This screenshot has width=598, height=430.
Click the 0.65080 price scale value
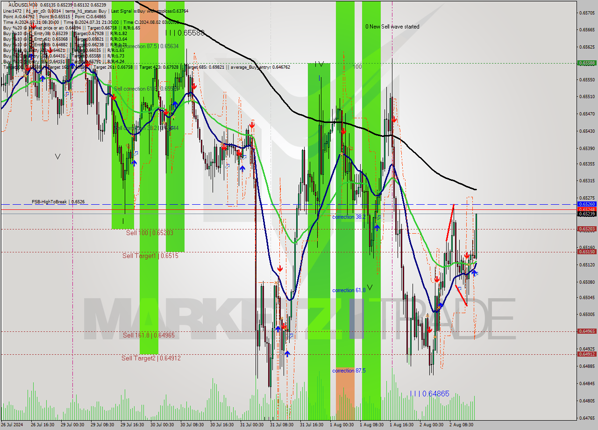tap(587, 282)
